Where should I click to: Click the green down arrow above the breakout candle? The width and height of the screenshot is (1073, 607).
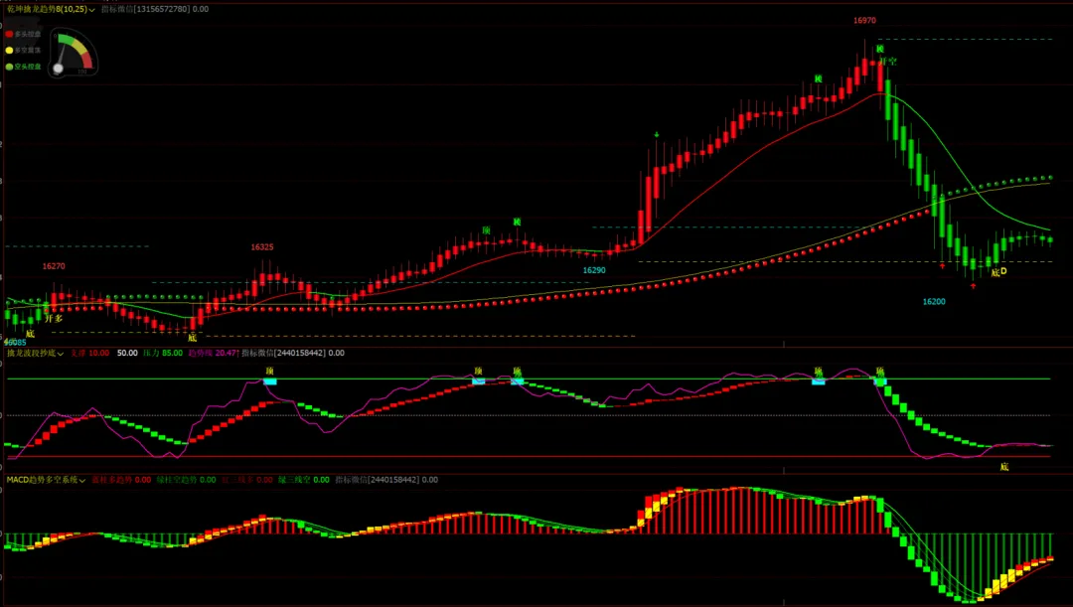pos(657,135)
